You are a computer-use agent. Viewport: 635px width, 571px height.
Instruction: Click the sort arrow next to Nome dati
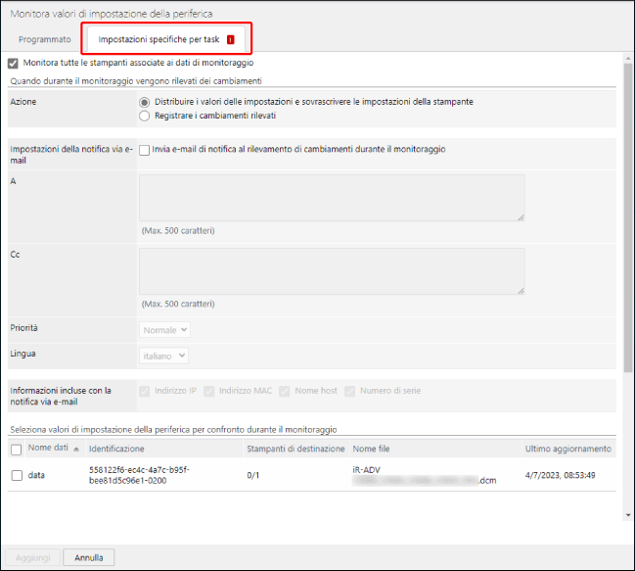76,449
